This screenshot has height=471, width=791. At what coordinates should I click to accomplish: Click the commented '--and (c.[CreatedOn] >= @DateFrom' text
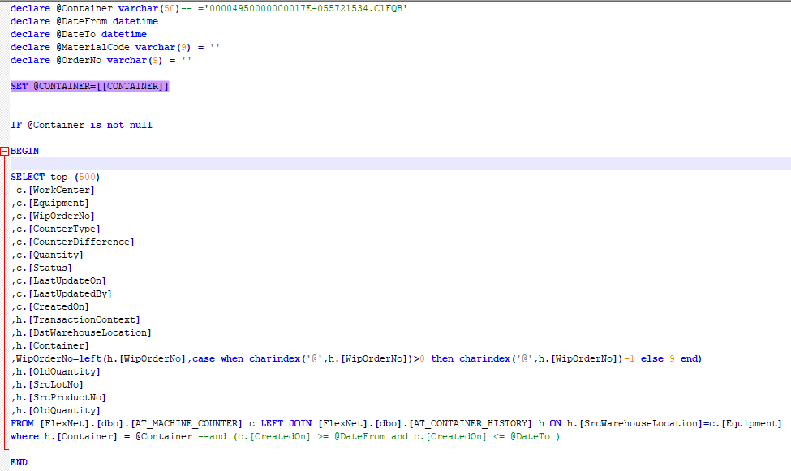[x=291, y=436]
